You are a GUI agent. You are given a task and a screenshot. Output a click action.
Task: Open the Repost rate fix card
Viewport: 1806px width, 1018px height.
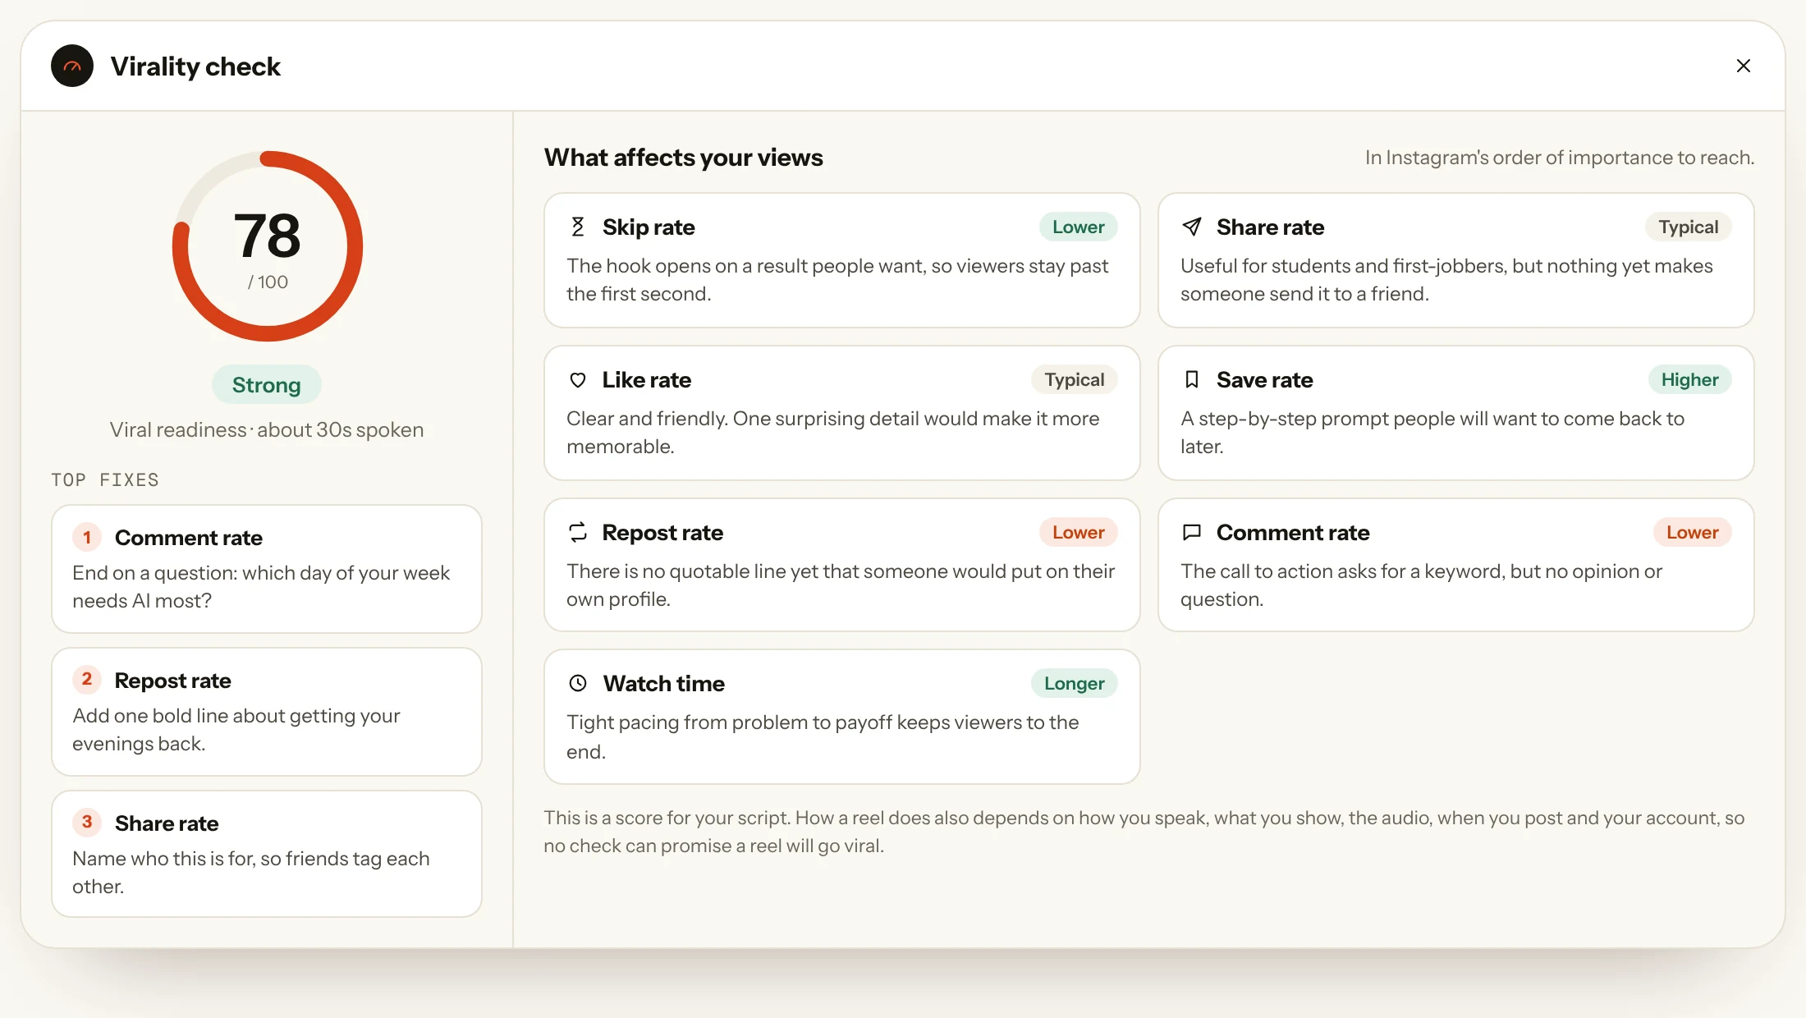pyautogui.click(x=267, y=712)
